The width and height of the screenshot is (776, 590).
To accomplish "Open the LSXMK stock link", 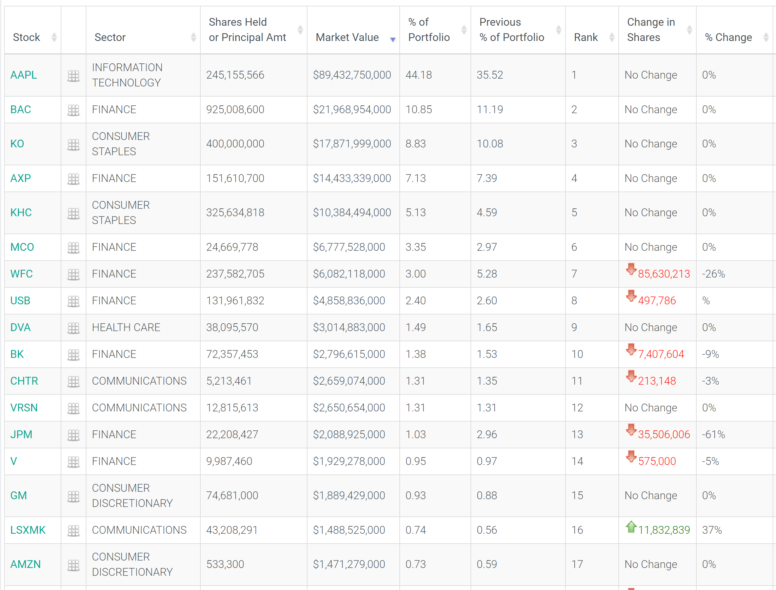I will point(28,530).
